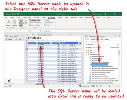Switch to Settings tab in Designer
127x100 pixels.
coord(106,39)
